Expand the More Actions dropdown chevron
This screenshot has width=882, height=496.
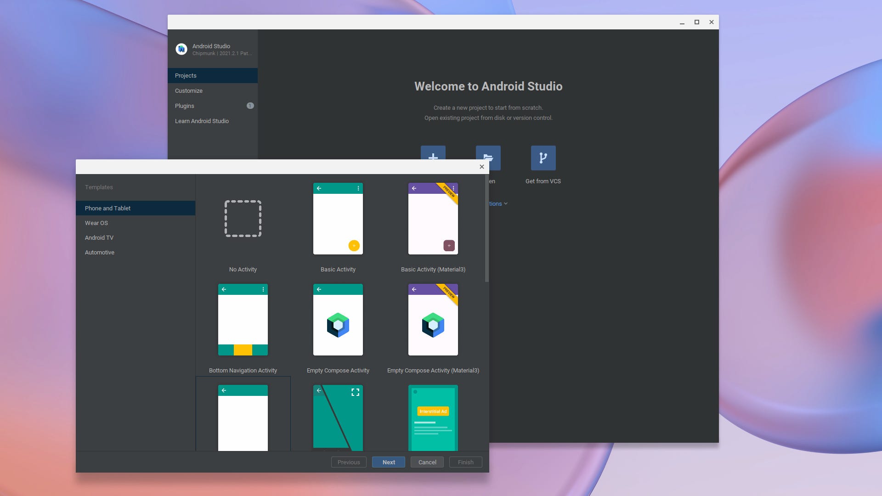(x=506, y=203)
